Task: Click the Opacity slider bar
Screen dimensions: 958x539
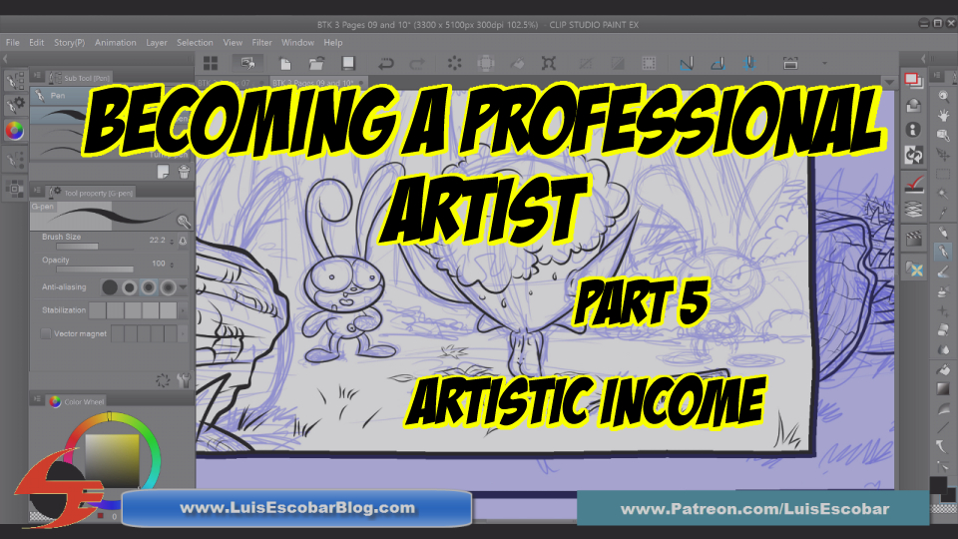Action: point(94,269)
